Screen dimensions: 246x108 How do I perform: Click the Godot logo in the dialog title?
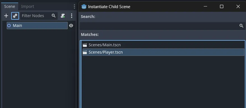[84, 7]
